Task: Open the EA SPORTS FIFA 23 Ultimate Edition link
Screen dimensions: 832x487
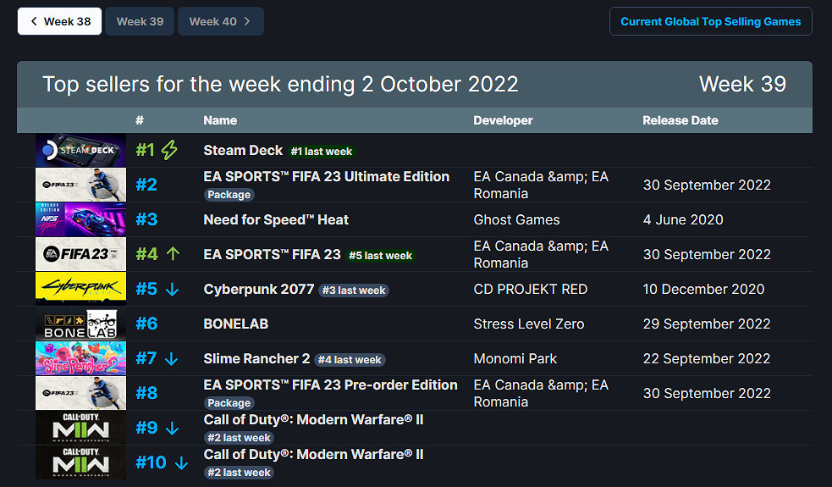Action: coord(326,176)
